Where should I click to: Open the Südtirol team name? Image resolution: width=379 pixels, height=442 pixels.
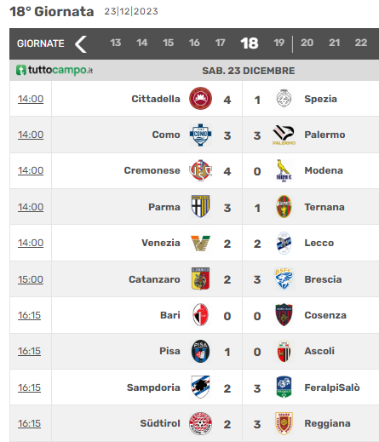click(160, 423)
